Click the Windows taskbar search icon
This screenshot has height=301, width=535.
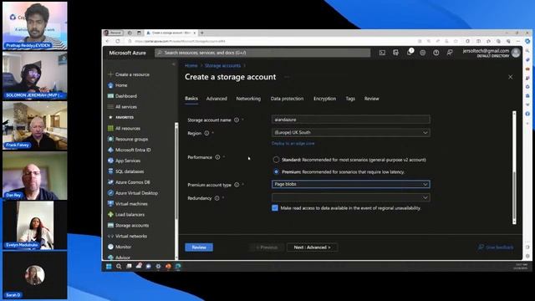click(119, 266)
